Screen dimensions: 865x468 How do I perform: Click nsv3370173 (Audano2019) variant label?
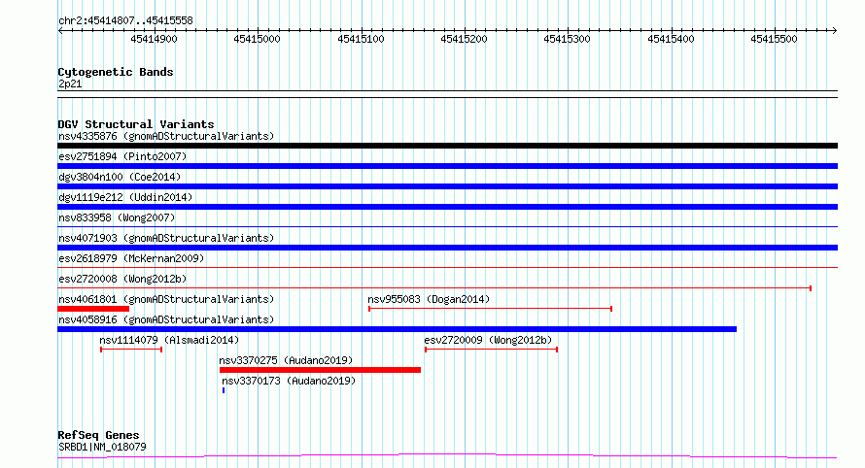click(x=289, y=381)
